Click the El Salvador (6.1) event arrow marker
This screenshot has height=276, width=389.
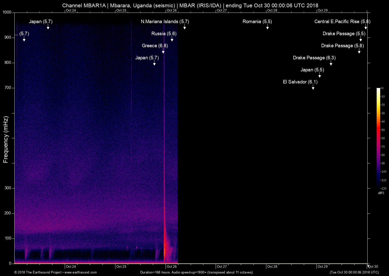[x=313, y=88]
